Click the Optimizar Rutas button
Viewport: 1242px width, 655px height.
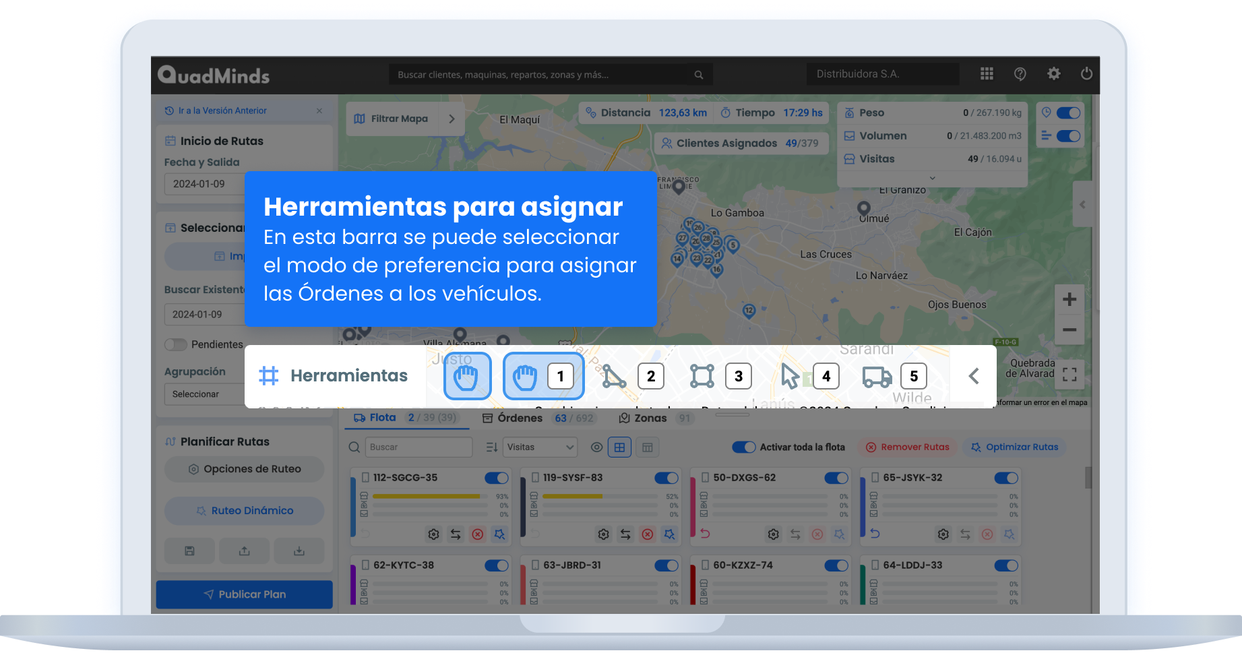(1014, 447)
